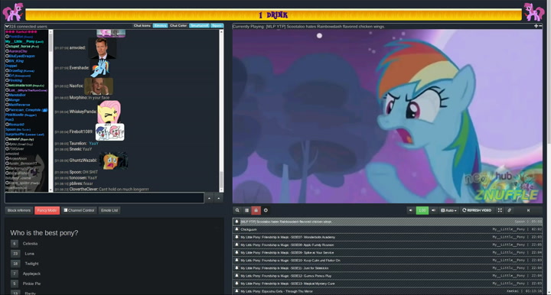This screenshot has width=551, height=295.
Task: Vote for Applejack in the poll
Action: point(15,274)
